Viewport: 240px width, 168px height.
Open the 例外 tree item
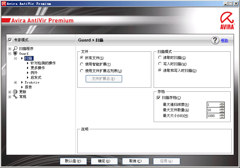tap(34, 73)
